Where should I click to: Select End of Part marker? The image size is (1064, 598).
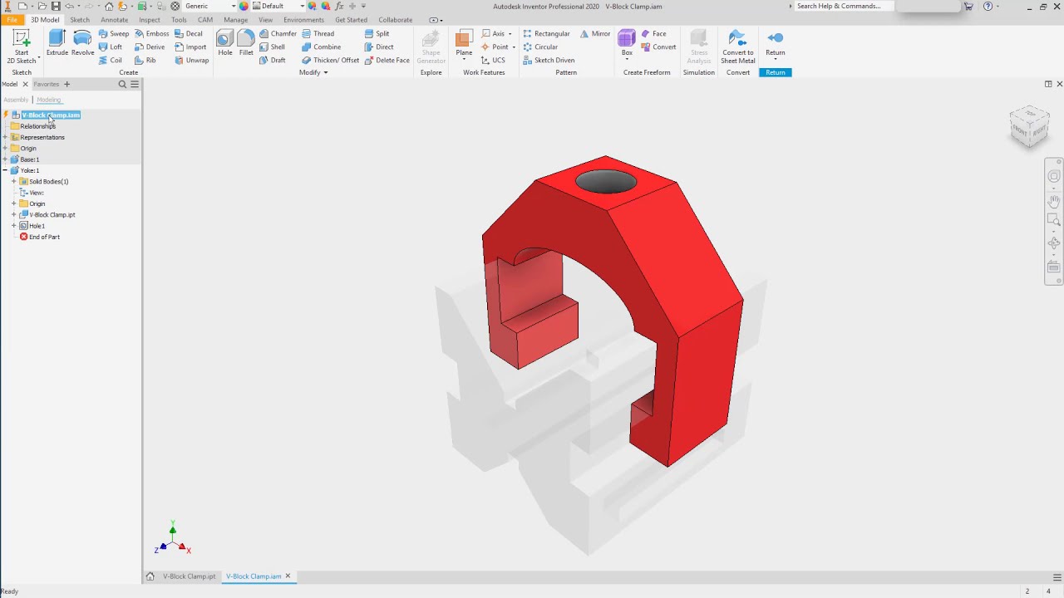click(x=40, y=237)
